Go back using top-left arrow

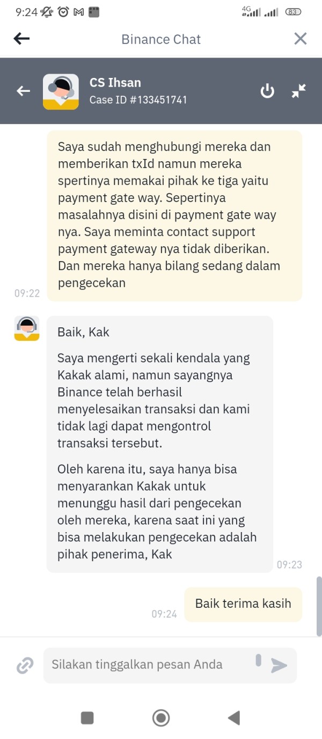(21, 39)
